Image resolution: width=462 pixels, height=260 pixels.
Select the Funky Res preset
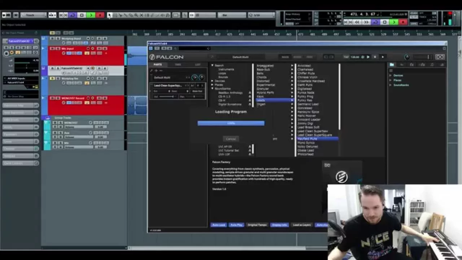305,100
